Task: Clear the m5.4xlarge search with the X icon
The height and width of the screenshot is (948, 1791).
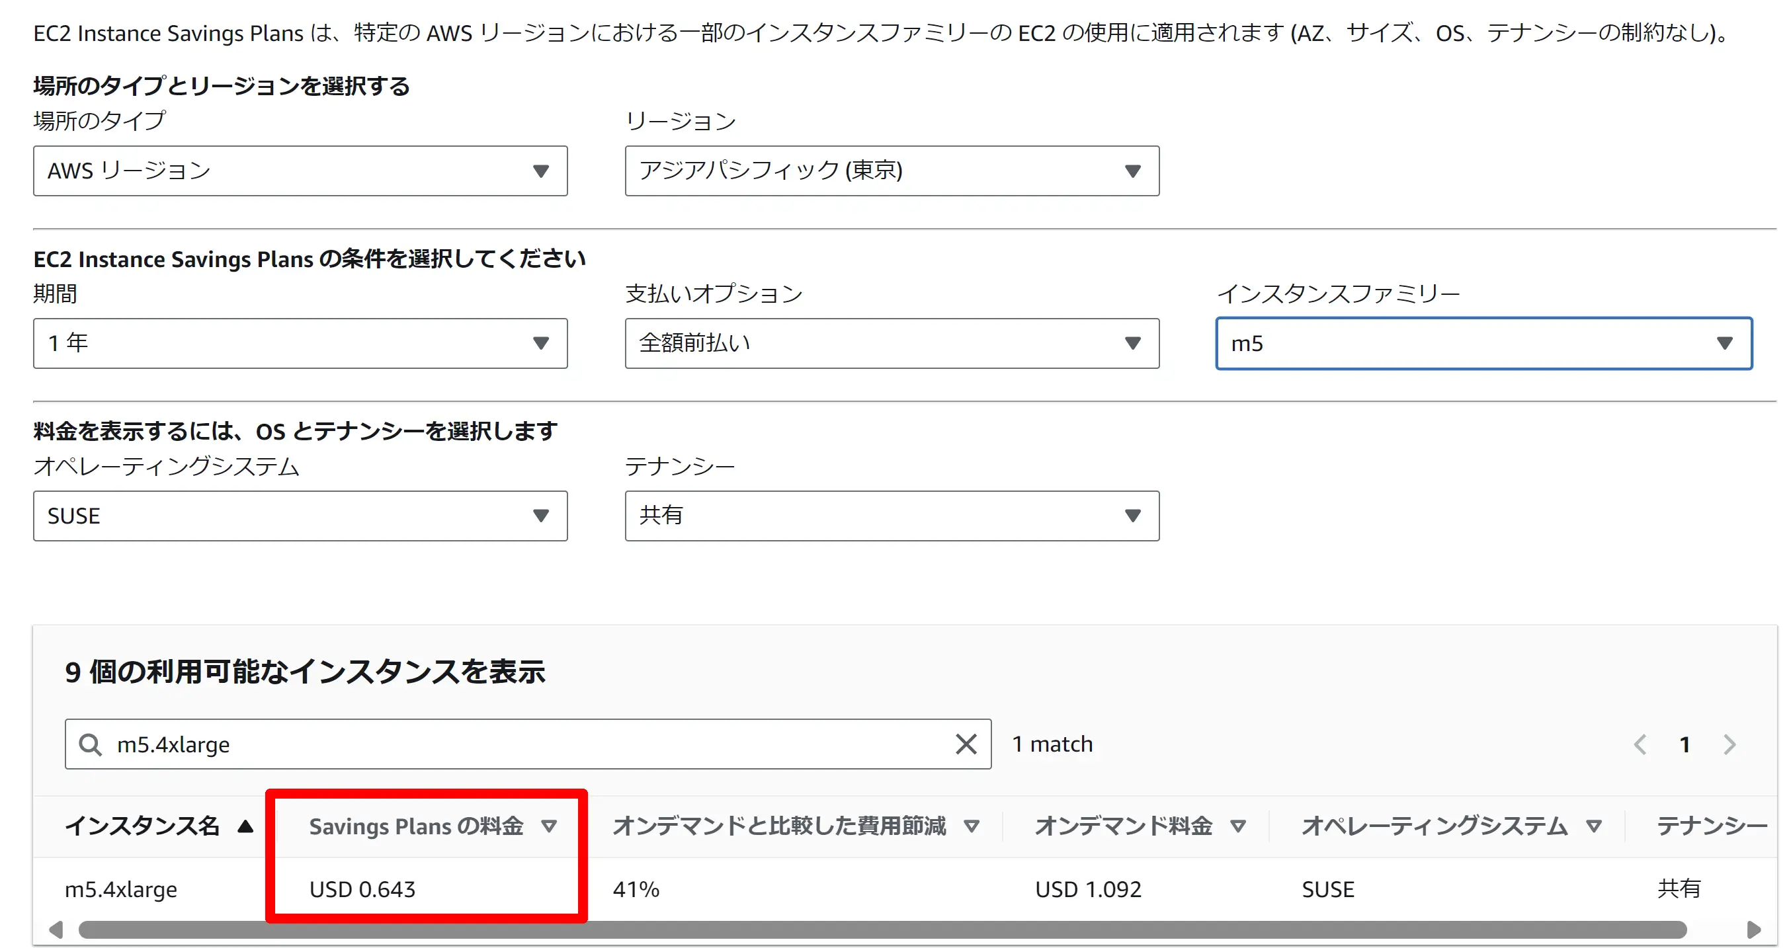Action: click(x=966, y=744)
